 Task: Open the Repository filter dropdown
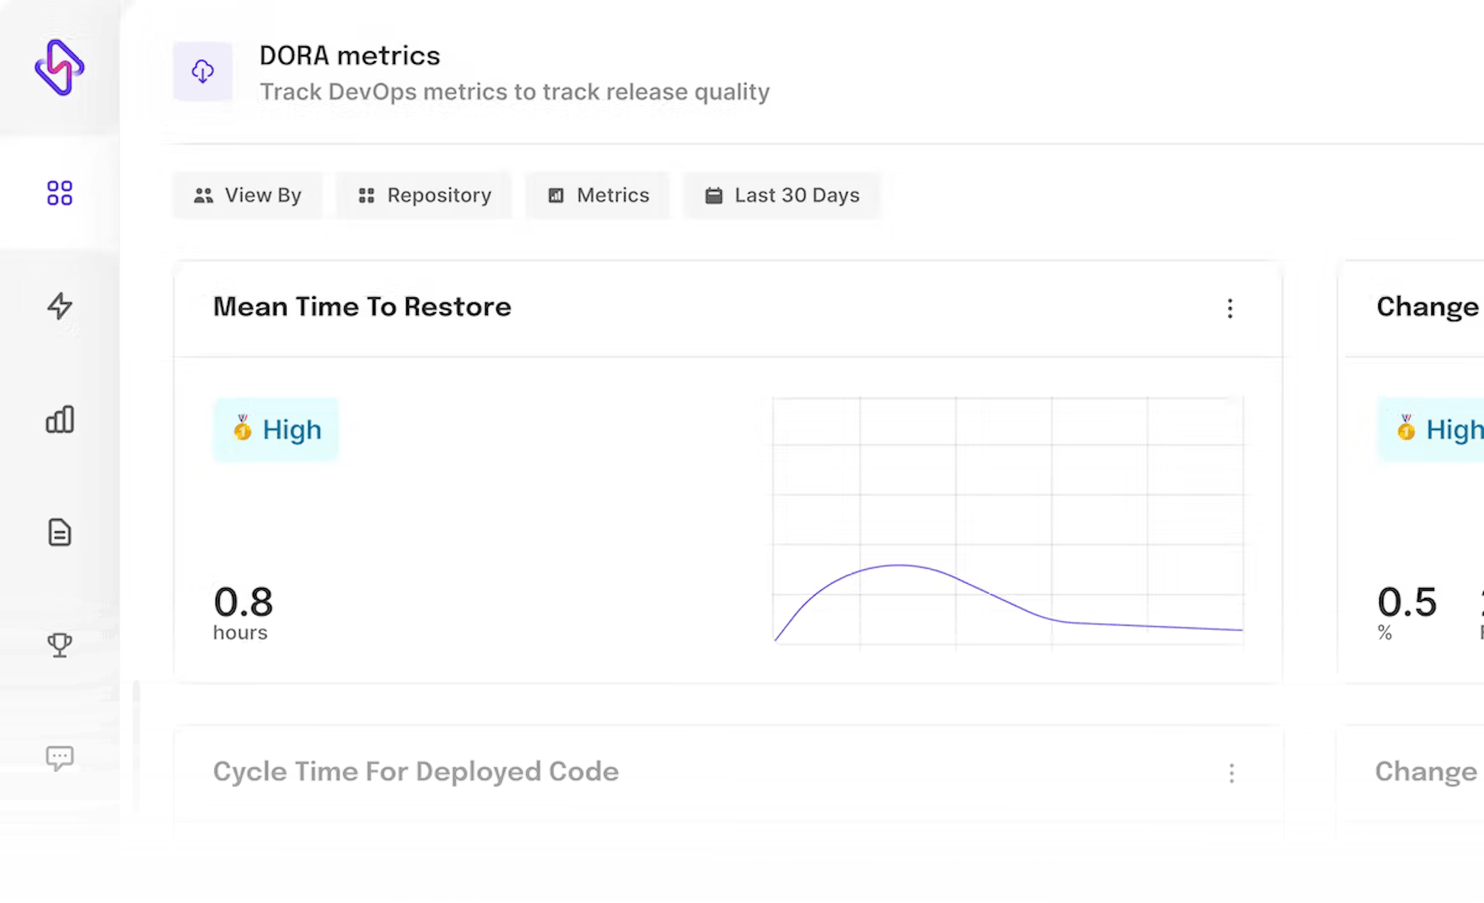pos(424,195)
